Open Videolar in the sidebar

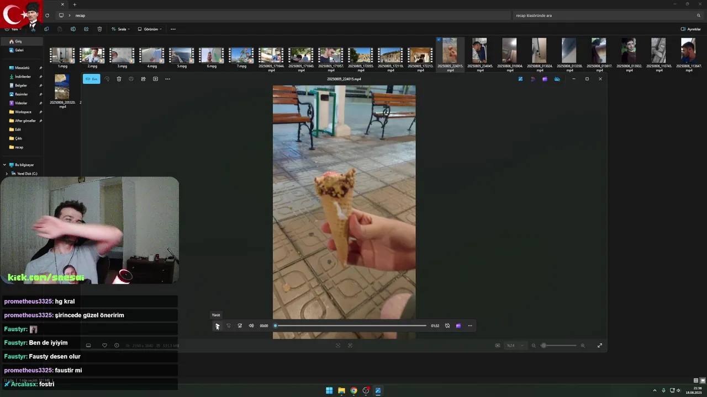(x=22, y=103)
